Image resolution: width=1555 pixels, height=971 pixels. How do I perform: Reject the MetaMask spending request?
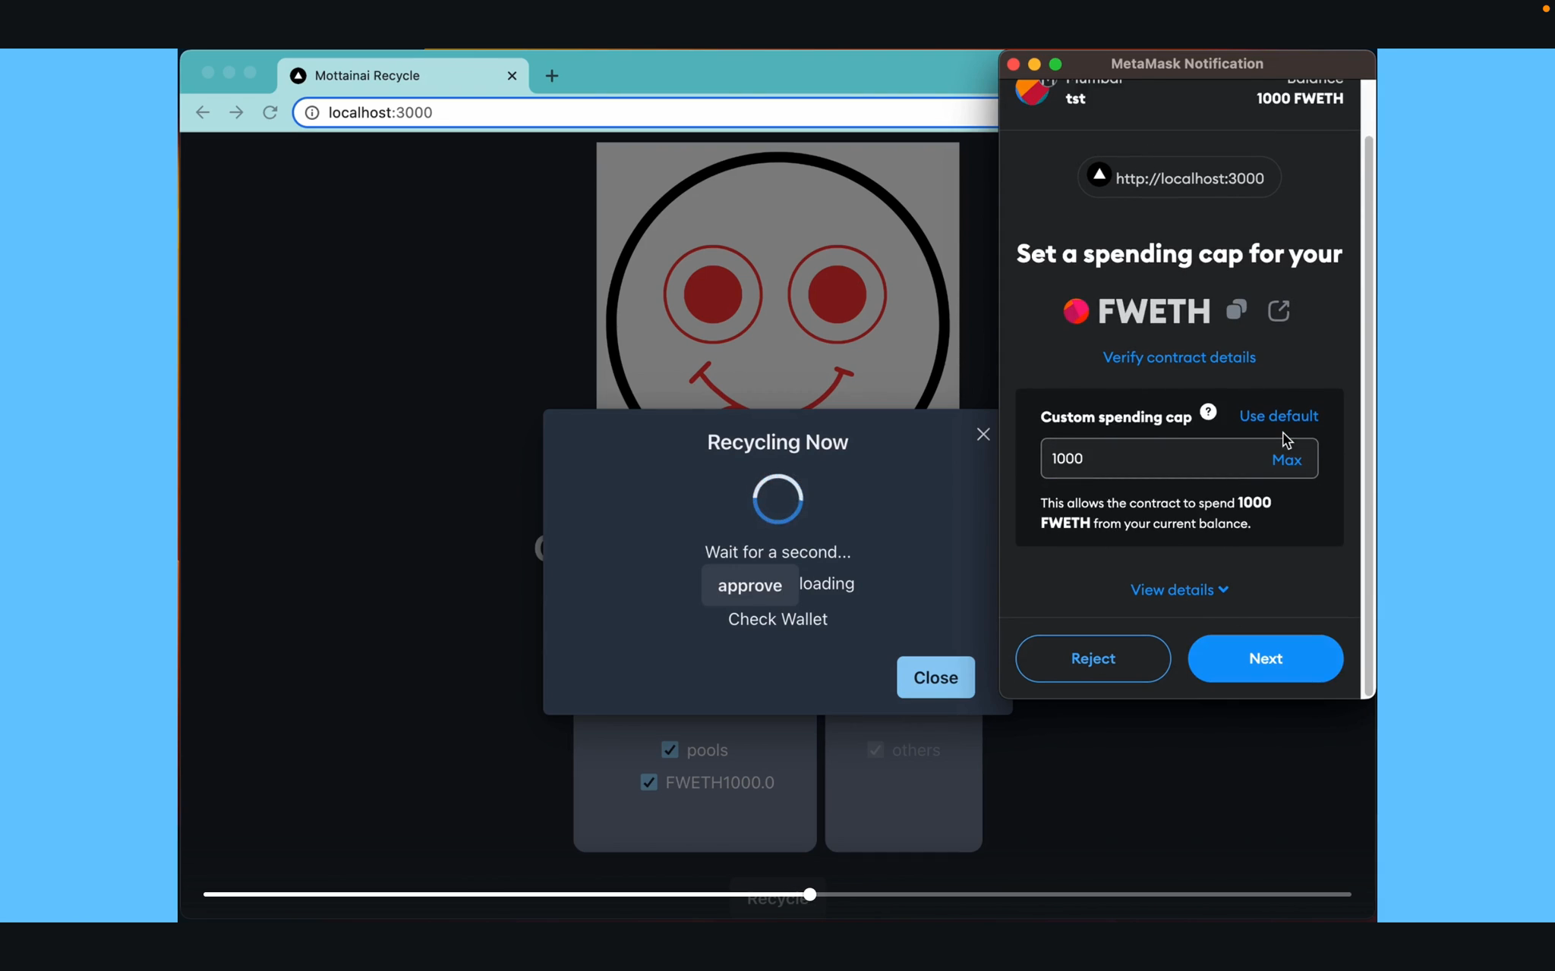click(1093, 658)
